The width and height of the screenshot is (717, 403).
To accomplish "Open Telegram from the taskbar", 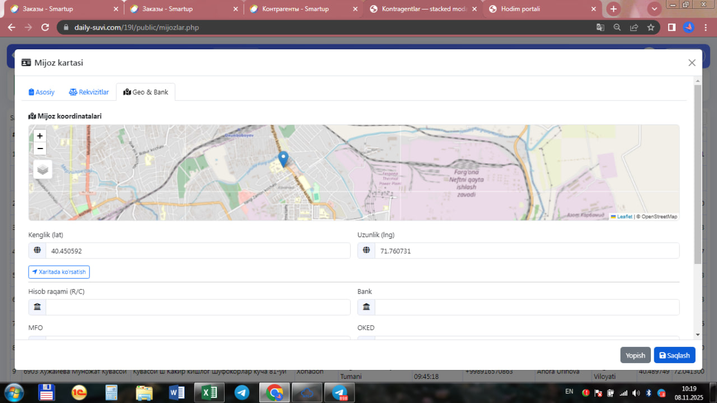I will [x=242, y=392].
